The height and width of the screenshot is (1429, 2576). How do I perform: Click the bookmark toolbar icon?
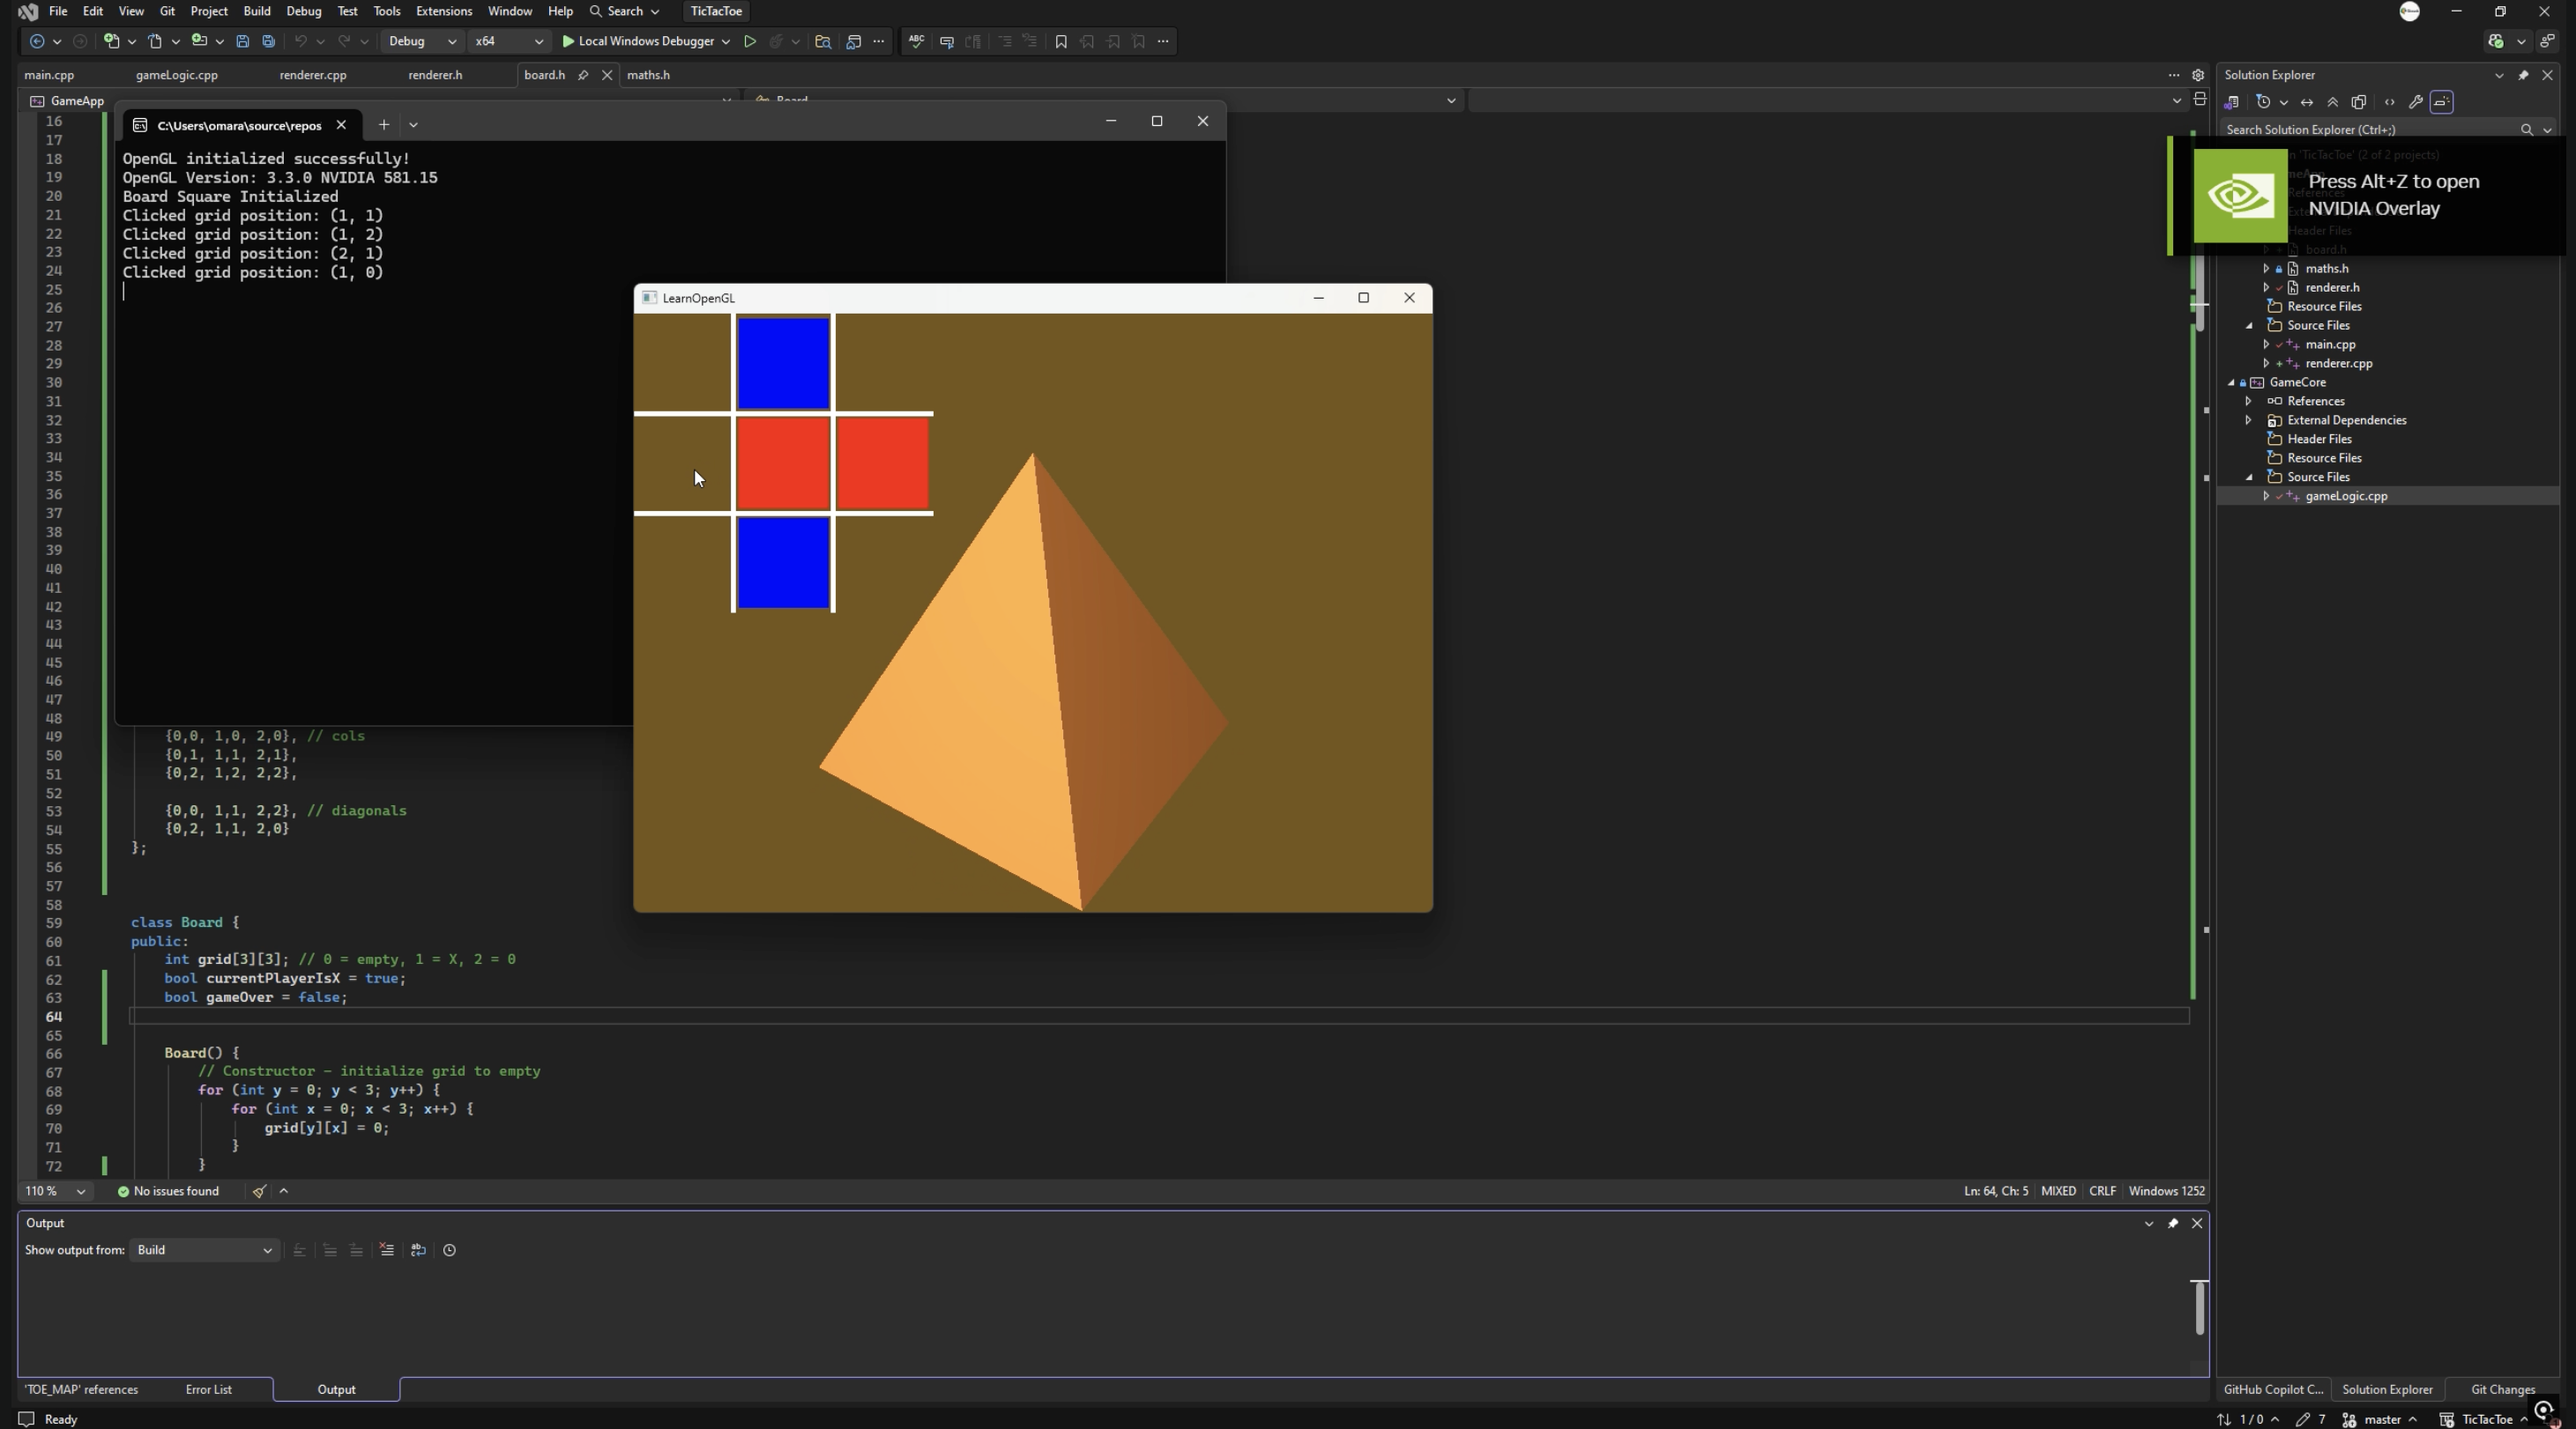1061,41
